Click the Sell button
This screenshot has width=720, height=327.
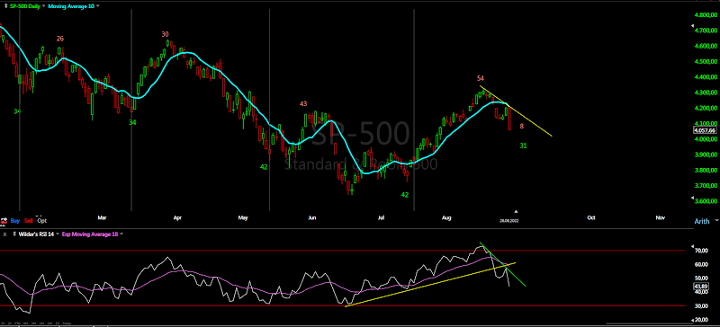(x=29, y=220)
